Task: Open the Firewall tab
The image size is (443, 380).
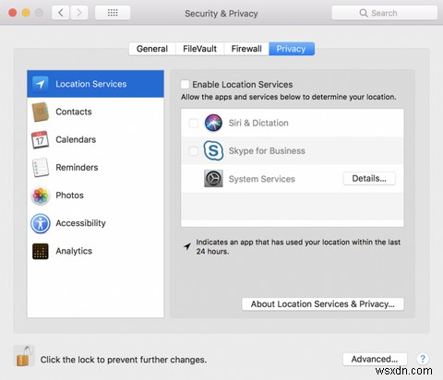Action: (246, 49)
